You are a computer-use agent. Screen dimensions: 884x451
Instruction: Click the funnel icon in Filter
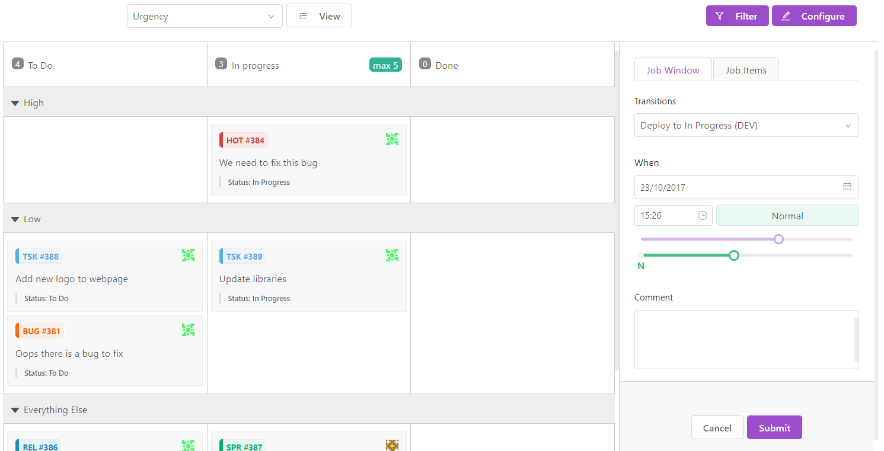[720, 16]
